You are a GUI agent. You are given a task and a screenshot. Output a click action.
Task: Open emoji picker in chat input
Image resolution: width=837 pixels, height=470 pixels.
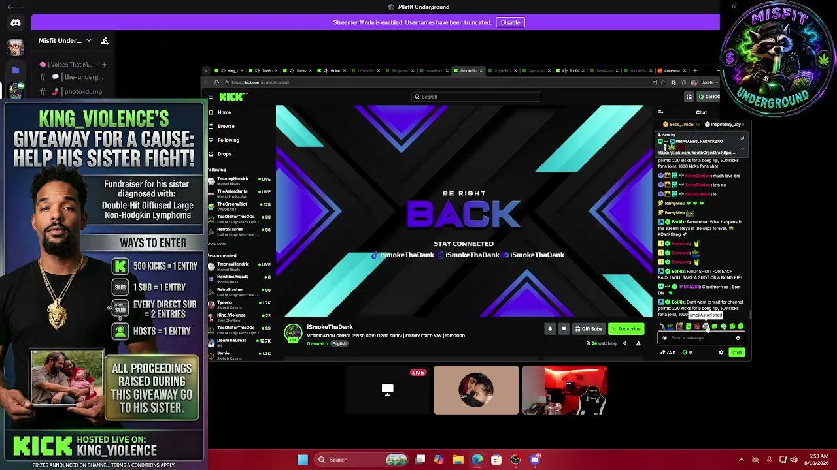[x=738, y=338]
